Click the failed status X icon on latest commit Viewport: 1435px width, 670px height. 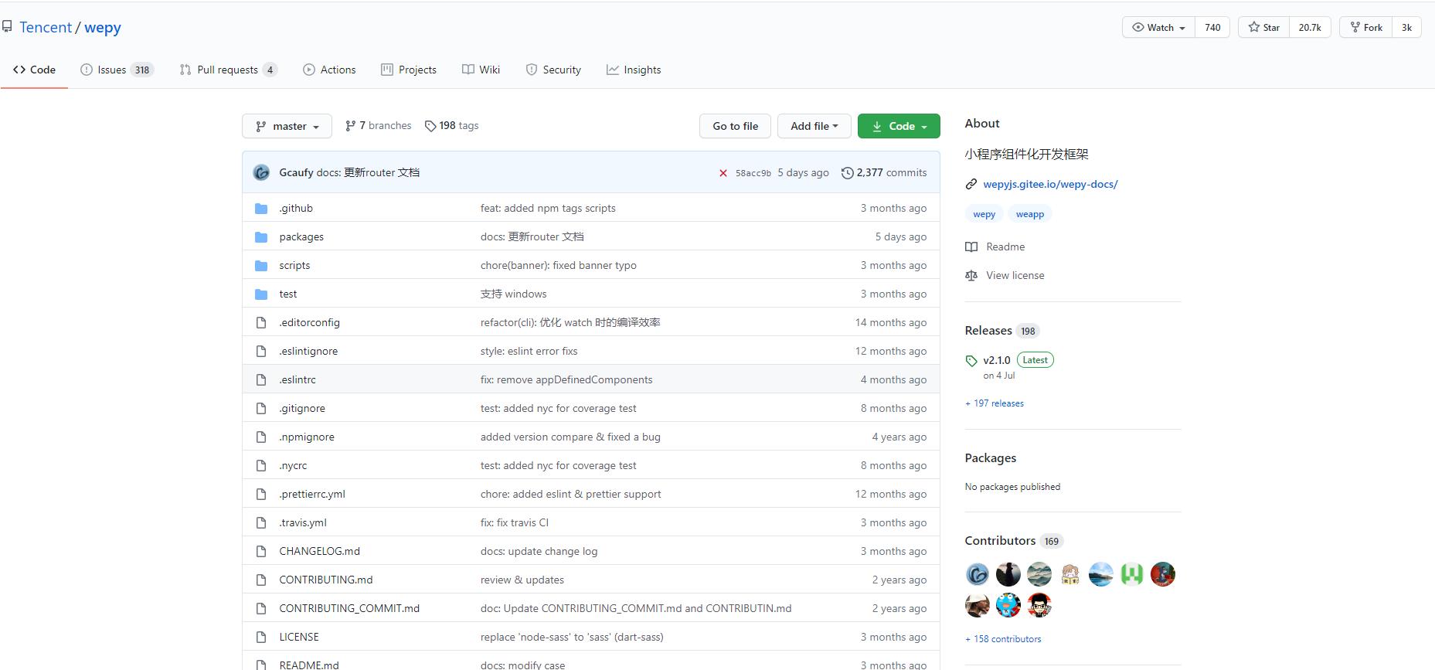click(x=723, y=173)
